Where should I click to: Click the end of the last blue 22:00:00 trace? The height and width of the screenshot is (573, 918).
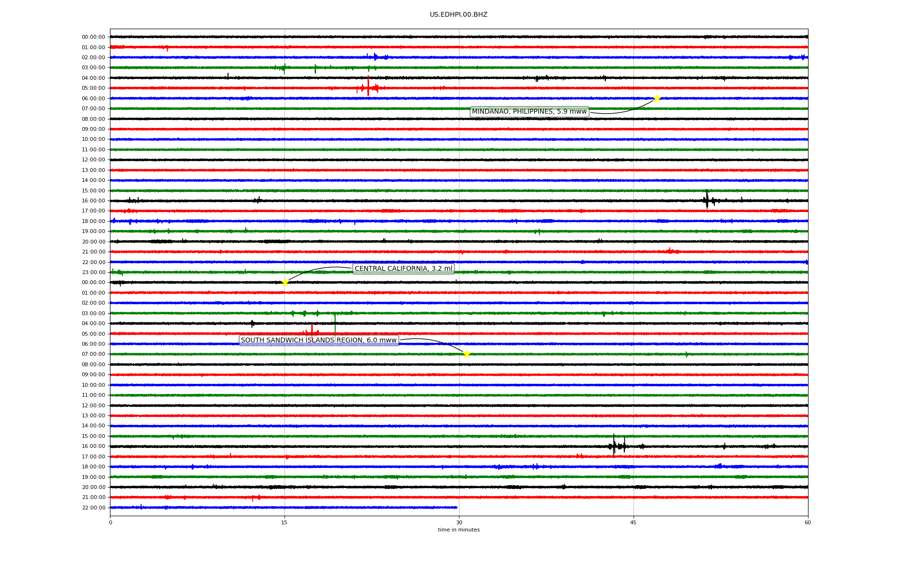[456, 508]
